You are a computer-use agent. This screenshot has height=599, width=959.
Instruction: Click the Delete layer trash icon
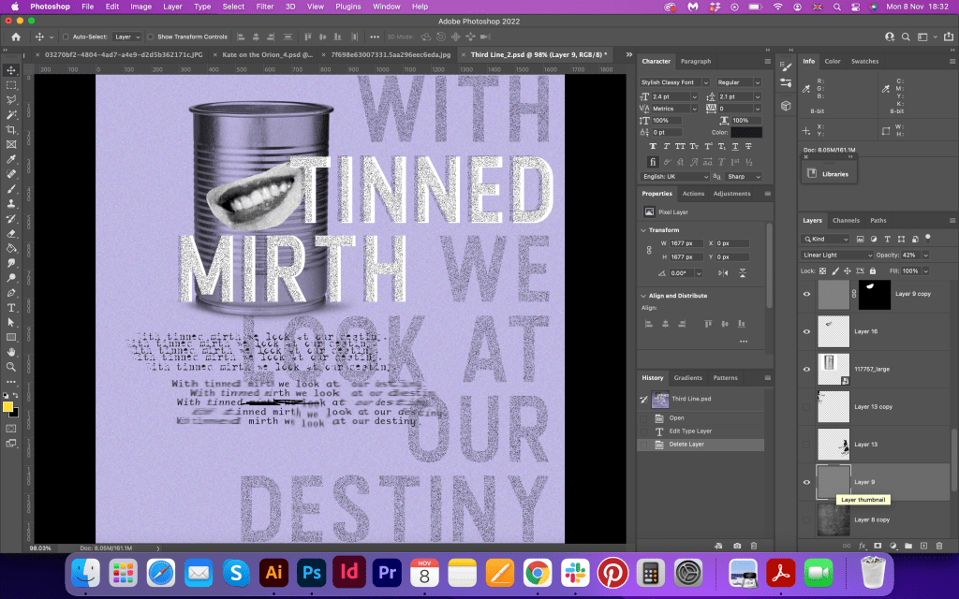pos(939,545)
